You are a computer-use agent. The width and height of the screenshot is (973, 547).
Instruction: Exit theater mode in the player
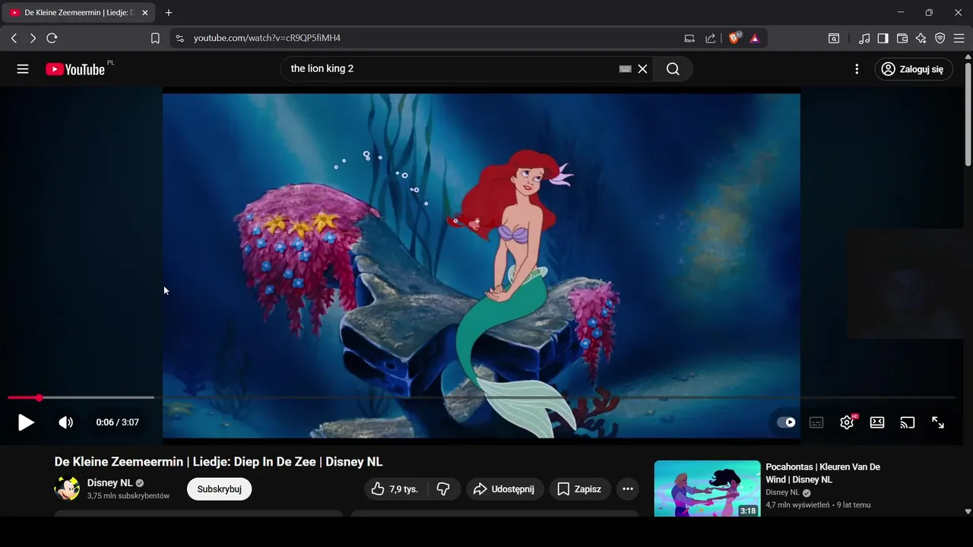[x=877, y=422]
